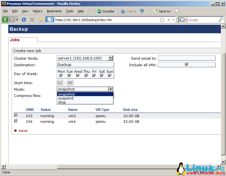Screen dimensions: 226x176
Task: Go to the Home page icon
Action: point(40,20)
